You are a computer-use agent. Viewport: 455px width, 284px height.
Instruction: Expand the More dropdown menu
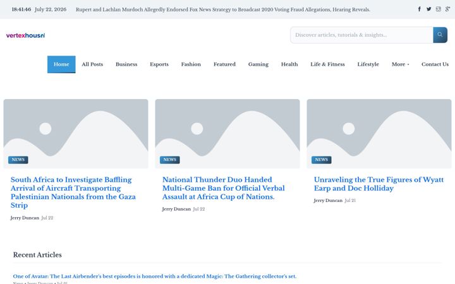click(x=400, y=64)
